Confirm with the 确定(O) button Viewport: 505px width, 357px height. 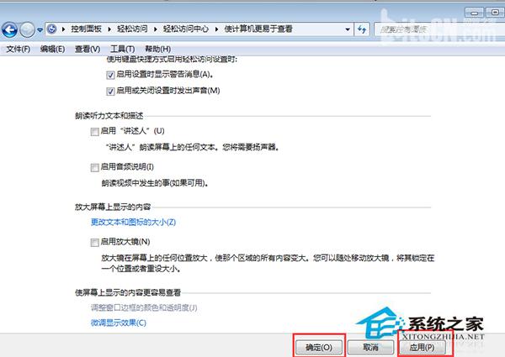pyautogui.click(x=319, y=348)
